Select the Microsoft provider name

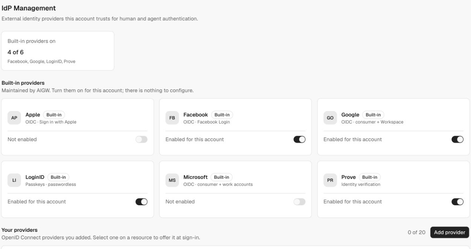pyautogui.click(x=195, y=177)
